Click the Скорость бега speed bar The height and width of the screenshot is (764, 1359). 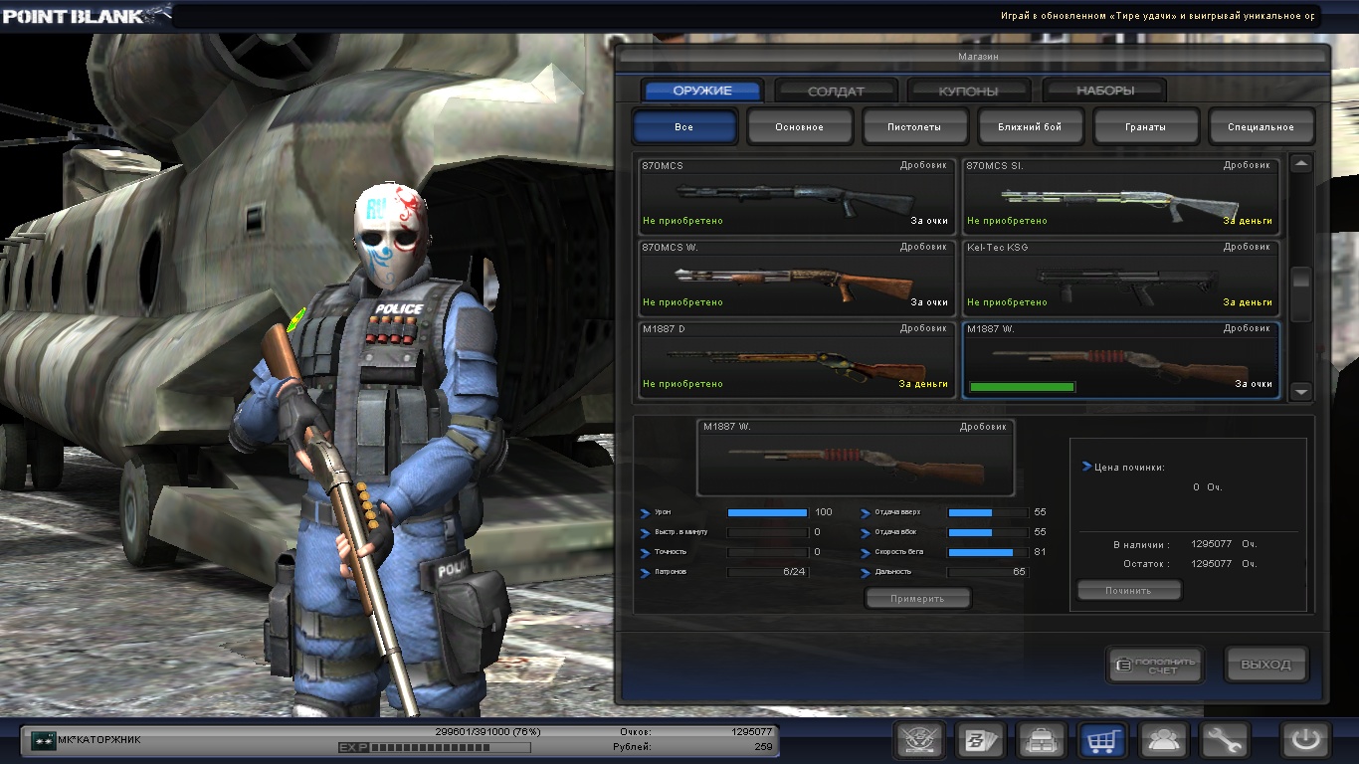(x=988, y=552)
